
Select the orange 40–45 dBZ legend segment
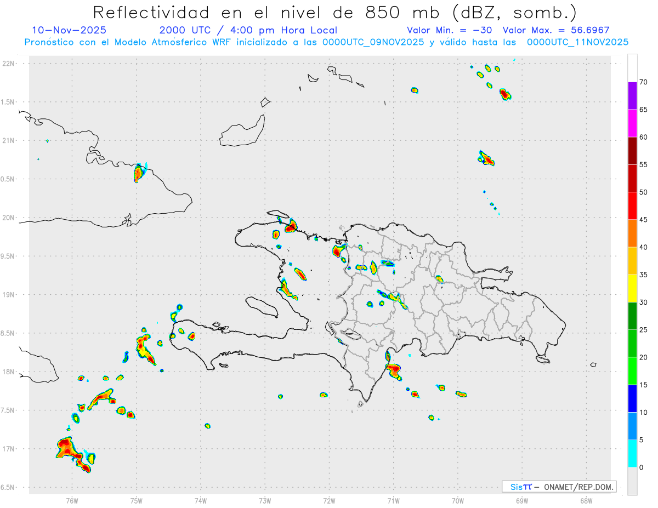click(x=632, y=233)
